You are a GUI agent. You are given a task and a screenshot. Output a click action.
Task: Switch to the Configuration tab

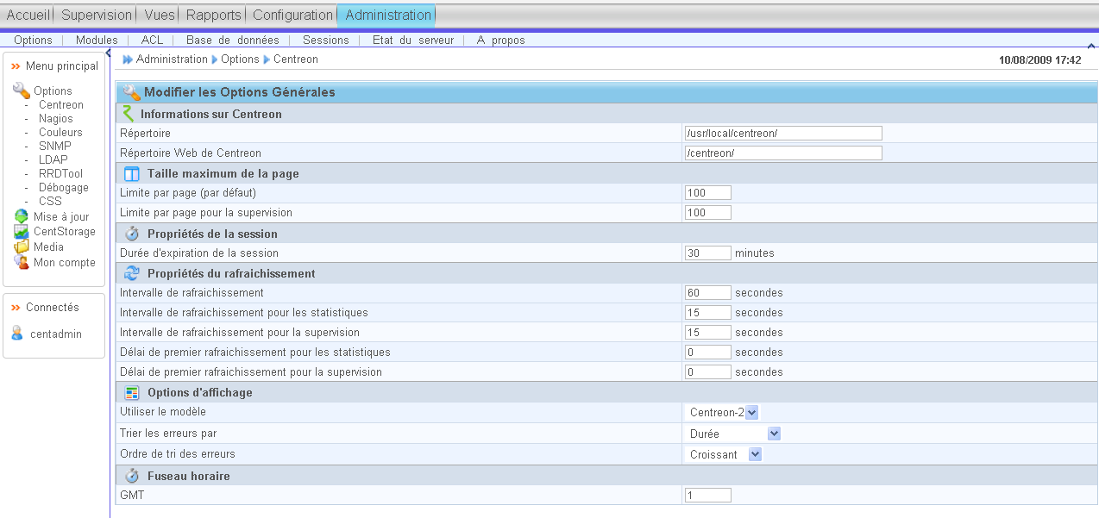[292, 15]
